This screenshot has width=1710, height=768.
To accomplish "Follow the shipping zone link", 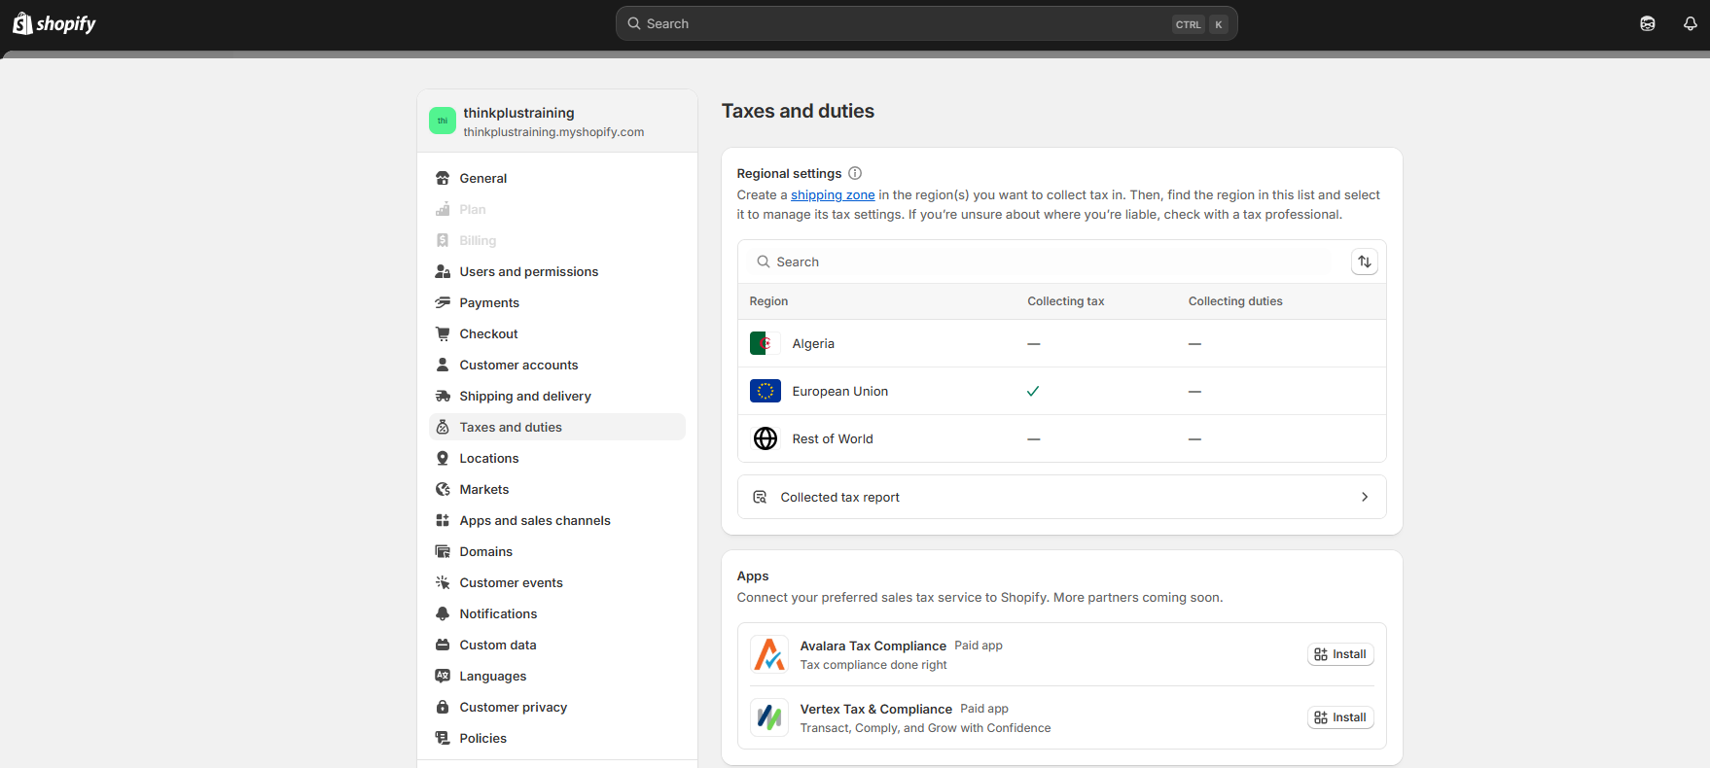I will pos(833,194).
